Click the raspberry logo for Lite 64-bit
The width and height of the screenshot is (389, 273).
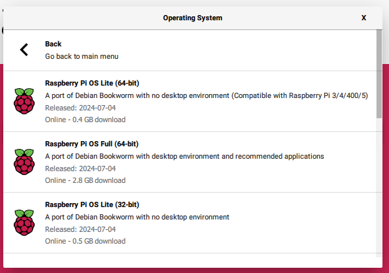click(x=24, y=101)
